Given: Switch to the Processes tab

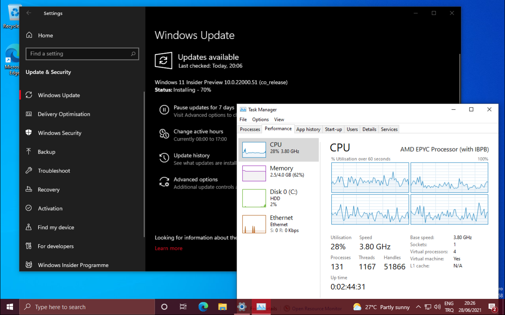Looking at the screenshot, I should click(x=250, y=129).
